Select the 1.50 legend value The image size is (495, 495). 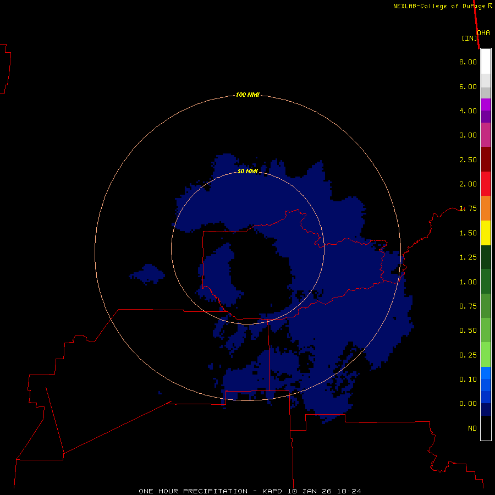click(x=468, y=233)
